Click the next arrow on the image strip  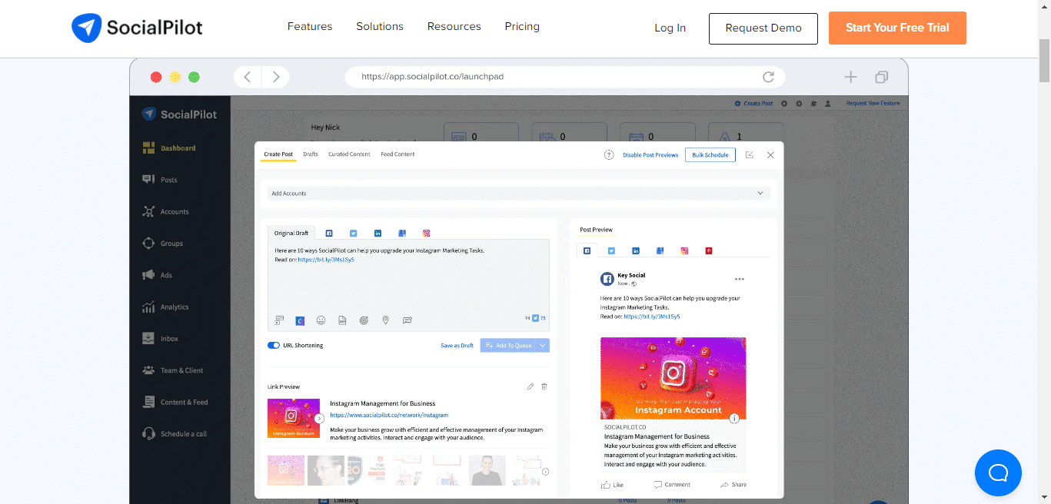point(545,472)
